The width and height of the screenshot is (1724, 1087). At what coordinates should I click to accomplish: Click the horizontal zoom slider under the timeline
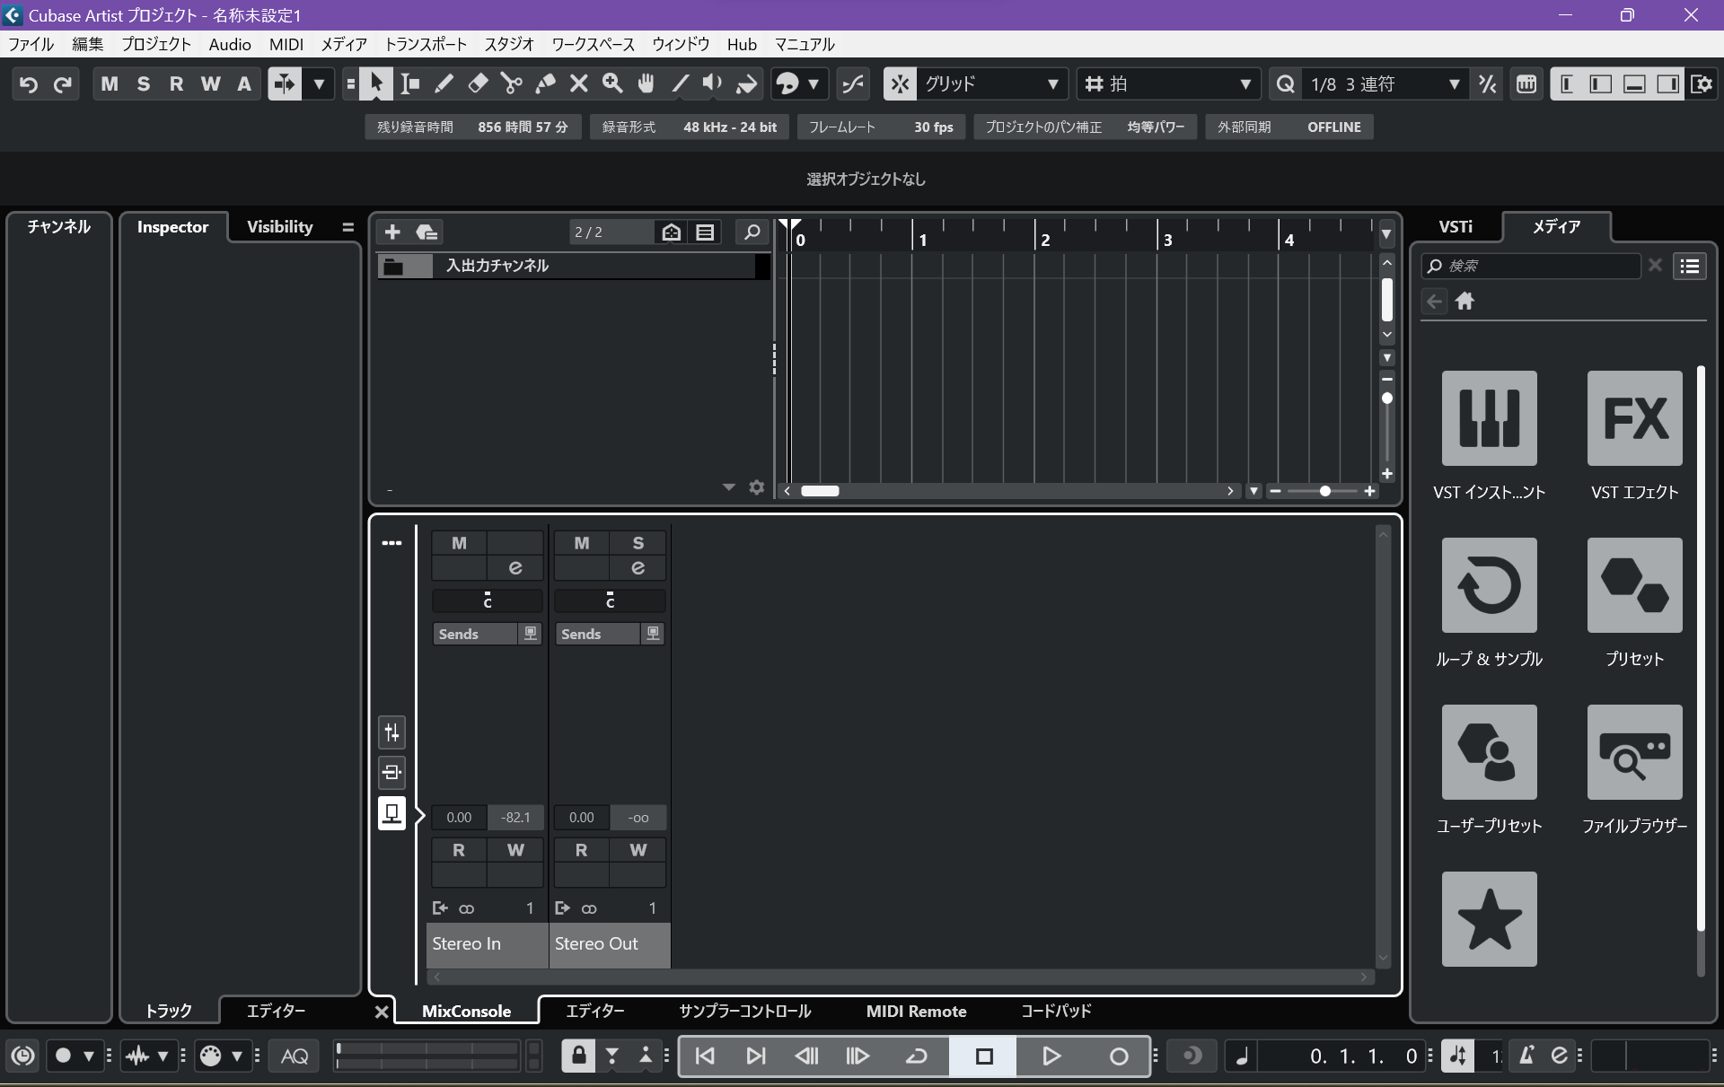[1324, 491]
